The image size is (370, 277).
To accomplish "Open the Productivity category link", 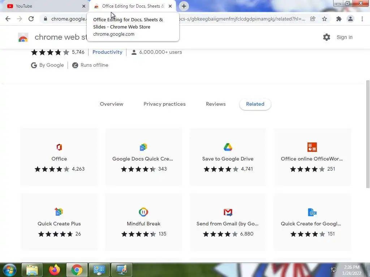I will (x=107, y=52).
